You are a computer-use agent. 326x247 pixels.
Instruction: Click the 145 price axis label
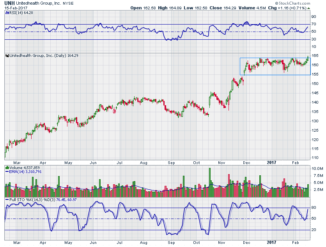(x=315, y=93)
